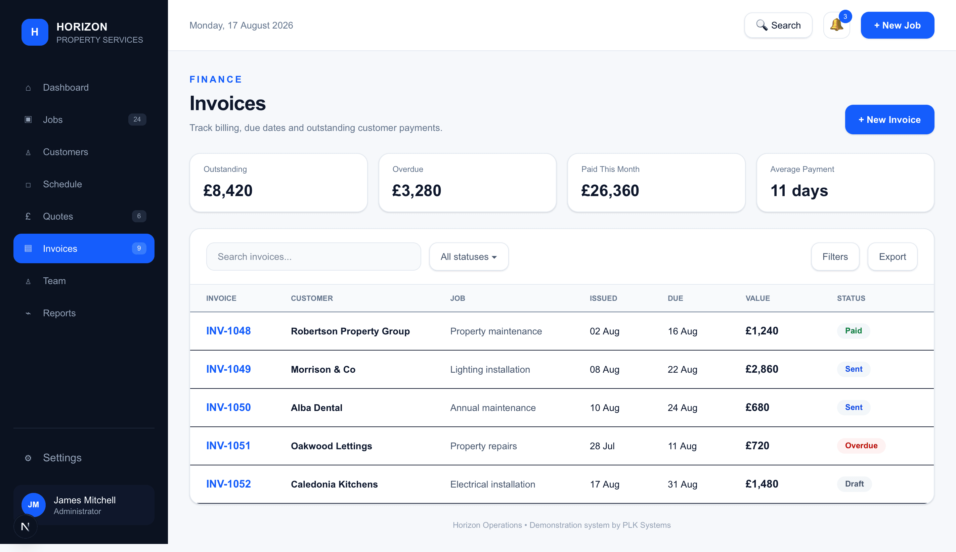Open invoice INV-1050 link
Screen dimensions: 956x552
tap(228, 408)
